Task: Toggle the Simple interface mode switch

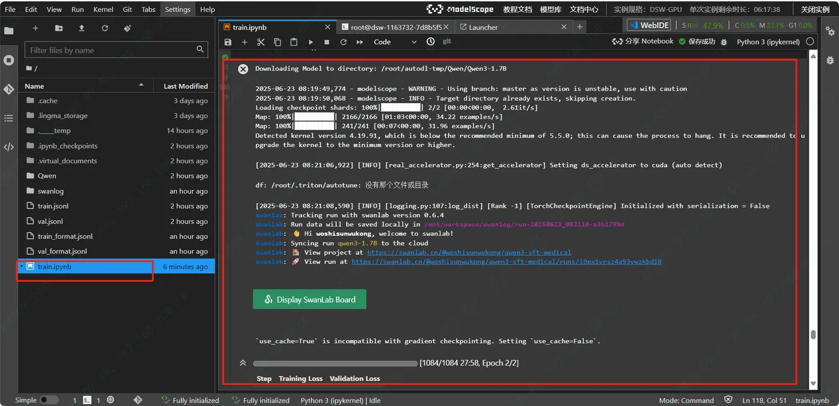Action: 49,400
